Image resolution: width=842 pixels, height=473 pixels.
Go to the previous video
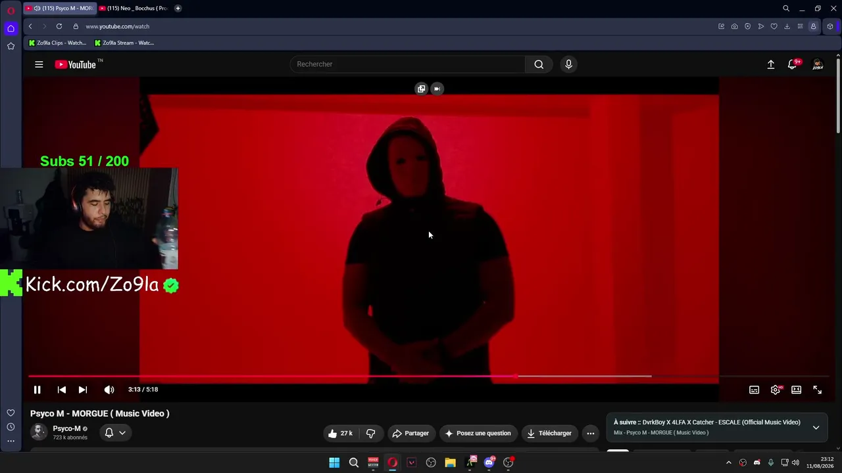click(62, 390)
